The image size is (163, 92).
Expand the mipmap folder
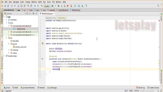[x=9, y=50]
